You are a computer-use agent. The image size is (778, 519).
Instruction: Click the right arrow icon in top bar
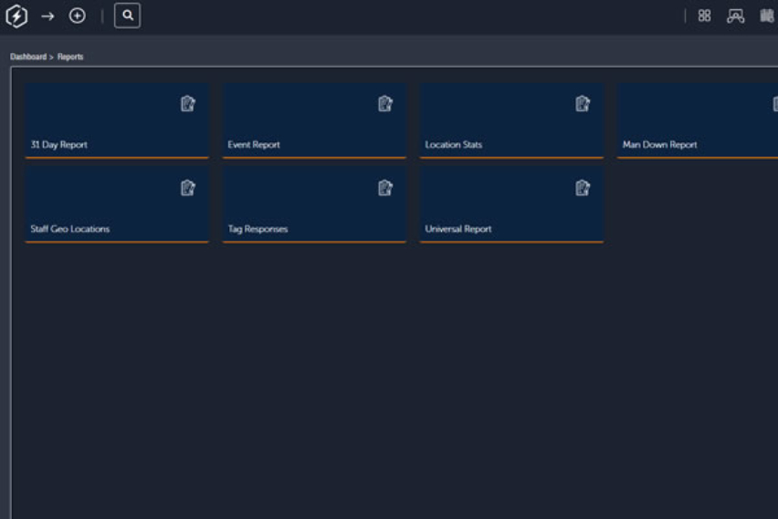coord(47,16)
